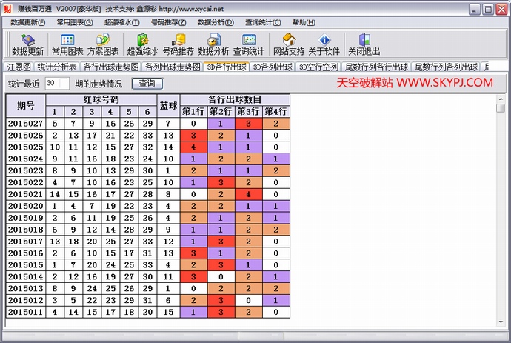The height and width of the screenshot is (343, 511).
Task: Open the 数据更新(F) menu
Action: click(x=28, y=22)
